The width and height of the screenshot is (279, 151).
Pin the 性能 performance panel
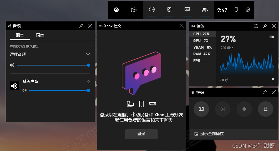tap(265, 26)
